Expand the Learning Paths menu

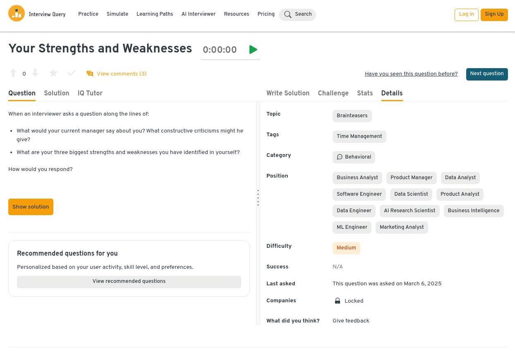[x=155, y=14]
